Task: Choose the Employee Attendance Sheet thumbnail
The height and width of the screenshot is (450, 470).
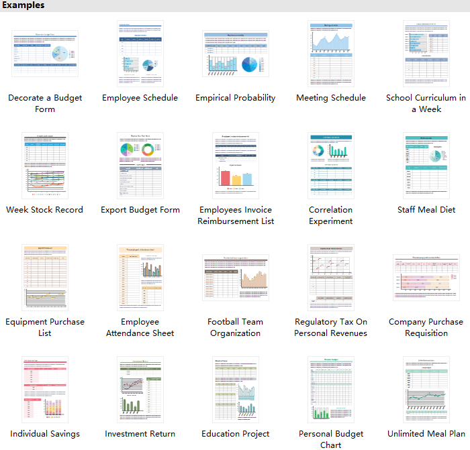Action: [140, 278]
